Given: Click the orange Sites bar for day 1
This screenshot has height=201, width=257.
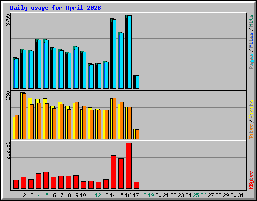Looking at the screenshot, I should point(17,127).
